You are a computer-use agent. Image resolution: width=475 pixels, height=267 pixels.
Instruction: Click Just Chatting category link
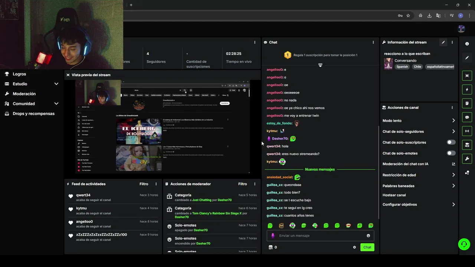pyautogui.click(x=202, y=200)
